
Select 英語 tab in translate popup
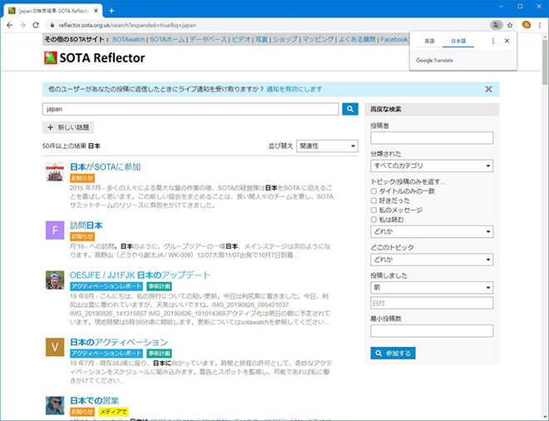click(429, 41)
